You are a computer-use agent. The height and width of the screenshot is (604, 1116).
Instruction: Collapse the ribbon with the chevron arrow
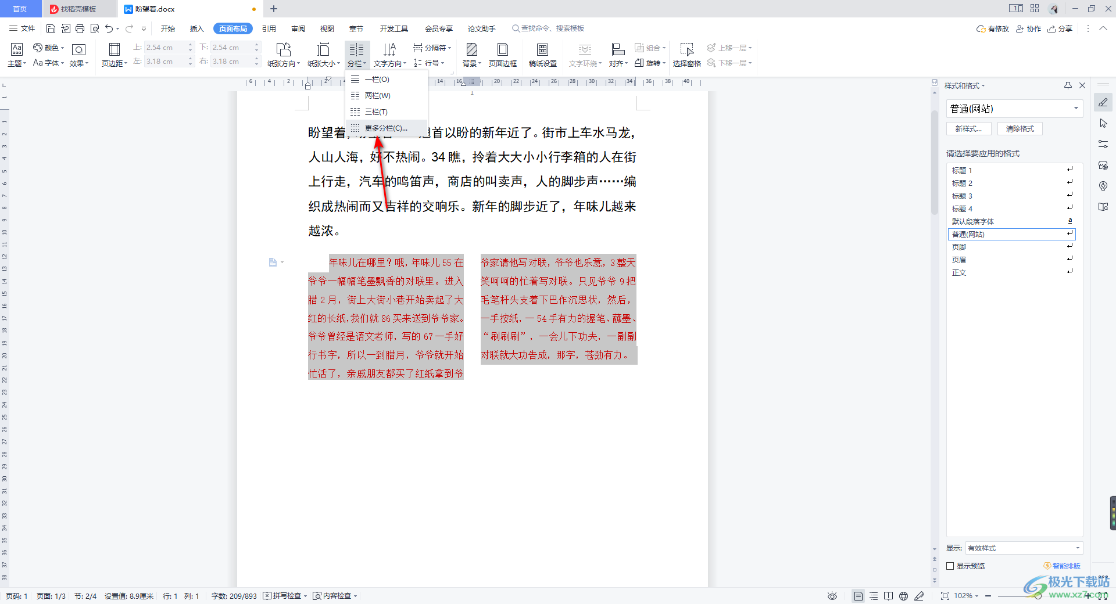pos(1103,28)
